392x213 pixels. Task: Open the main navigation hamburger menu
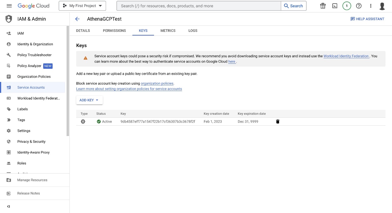click(9, 6)
